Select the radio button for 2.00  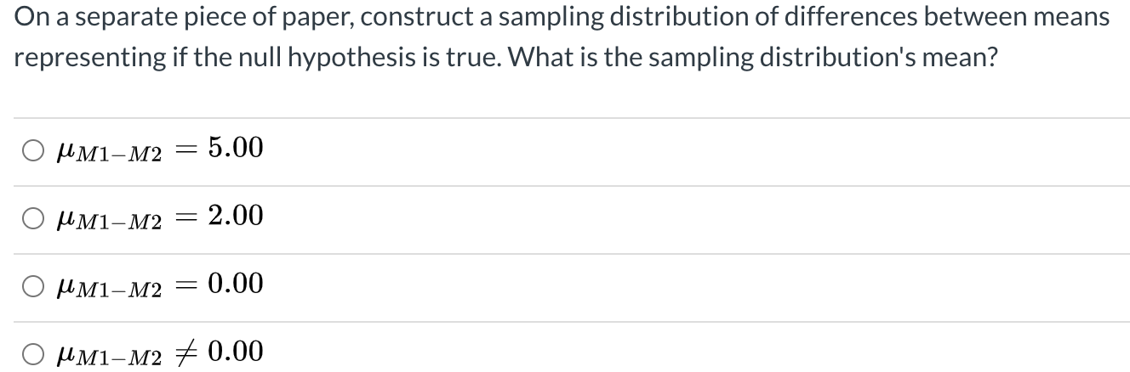33,220
